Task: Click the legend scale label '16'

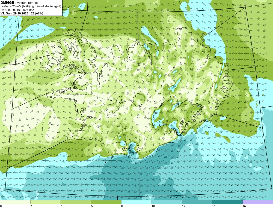Action: click(x=244, y=206)
